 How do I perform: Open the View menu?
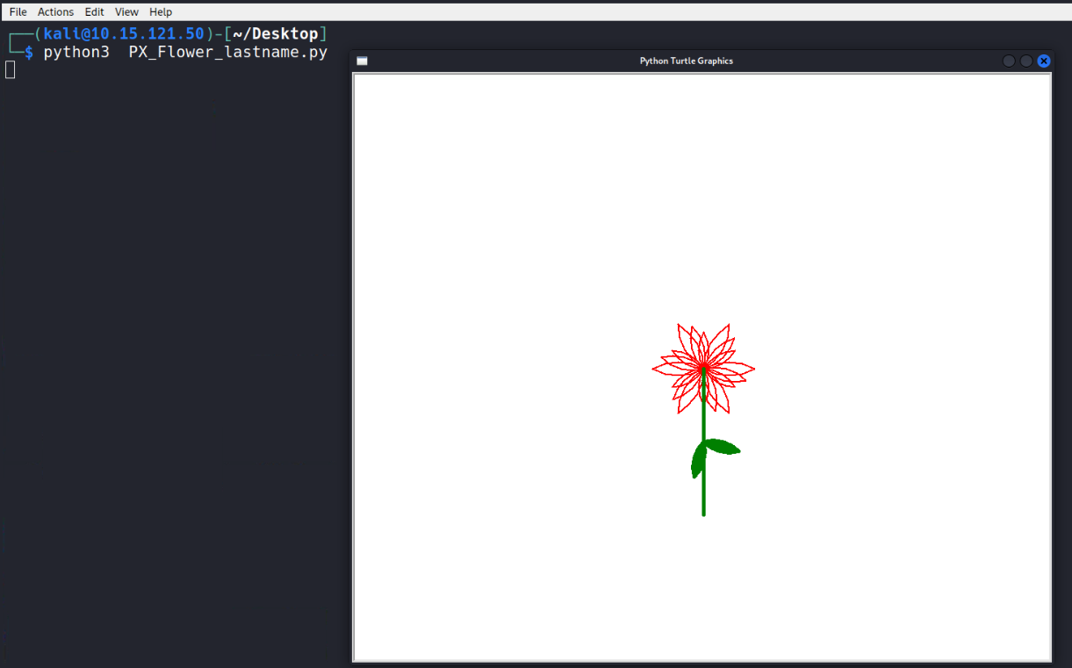click(x=126, y=12)
